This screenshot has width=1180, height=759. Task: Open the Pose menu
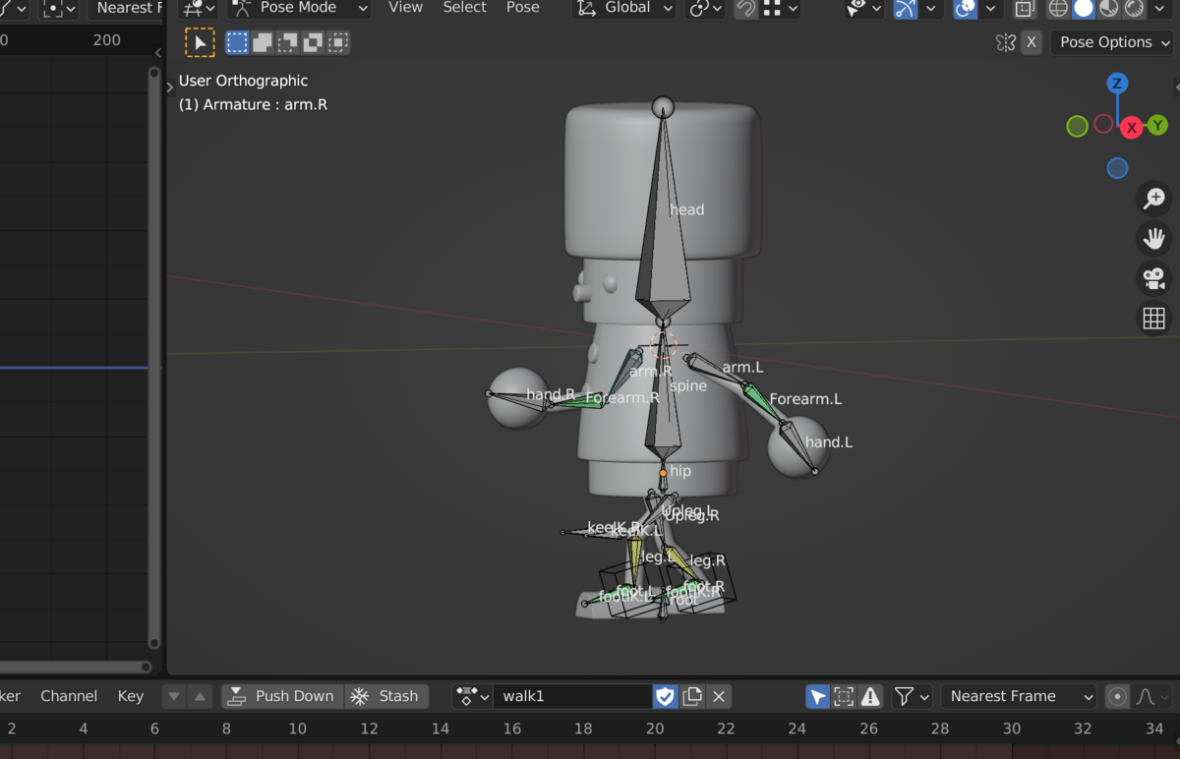522,8
